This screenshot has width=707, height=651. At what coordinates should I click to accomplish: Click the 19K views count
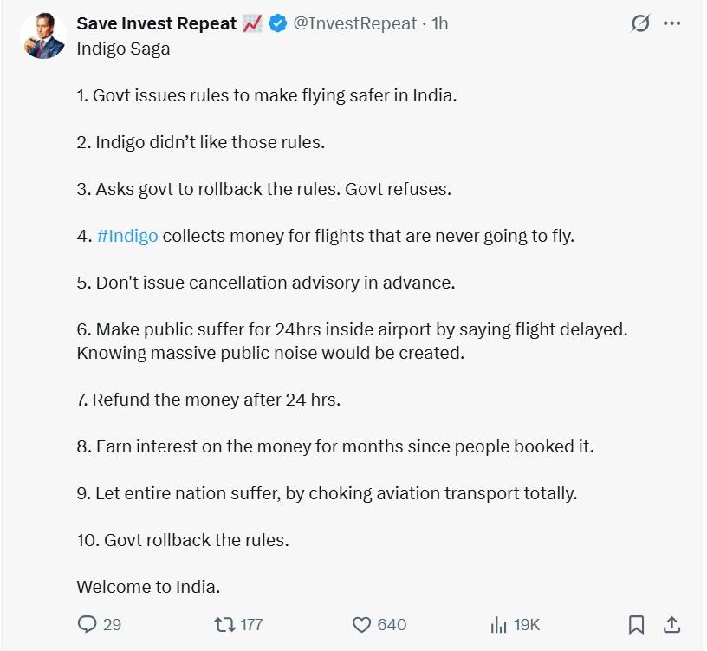[x=527, y=624]
